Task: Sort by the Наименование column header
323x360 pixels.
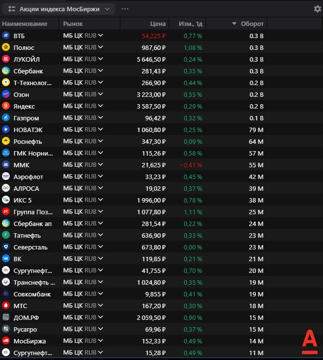Action: point(25,23)
